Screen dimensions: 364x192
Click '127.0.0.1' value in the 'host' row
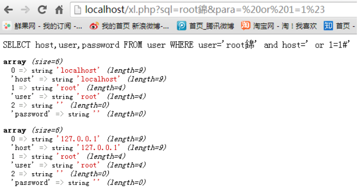[x=99, y=148]
